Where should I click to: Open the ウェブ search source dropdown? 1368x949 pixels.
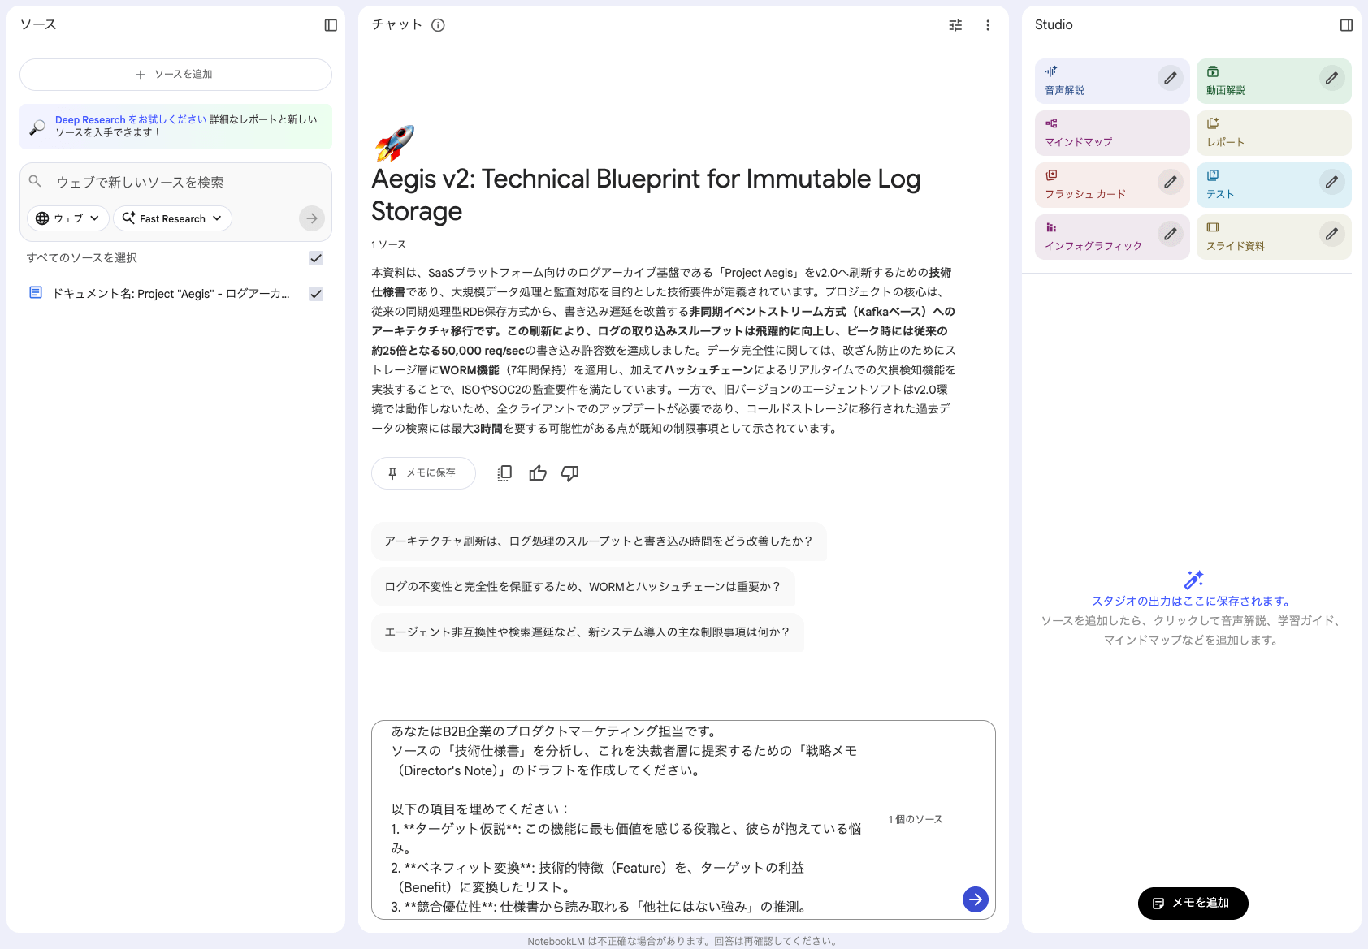pyautogui.click(x=67, y=218)
